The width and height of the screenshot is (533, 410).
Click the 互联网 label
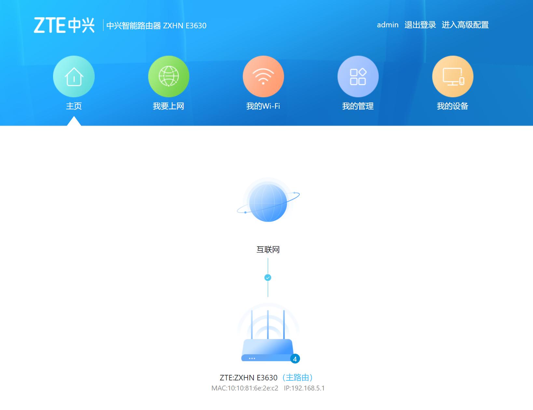pos(268,250)
